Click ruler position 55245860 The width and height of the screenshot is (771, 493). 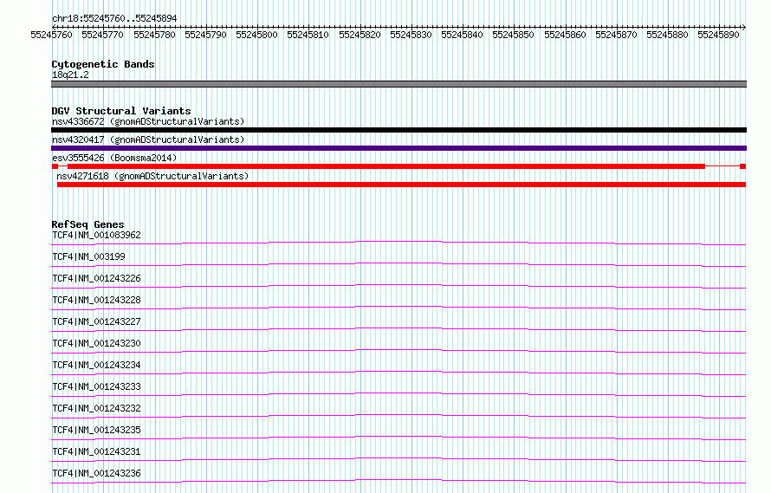pyautogui.click(x=566, y=35)
